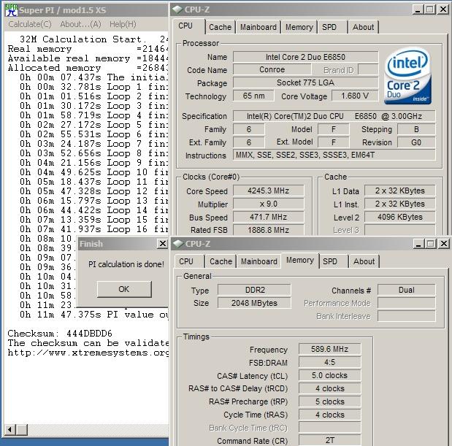The width and height of the screenshot is (452, 446).
Task: Click Core Speed value 4245.3 MHz
Action: pos(269,191)
